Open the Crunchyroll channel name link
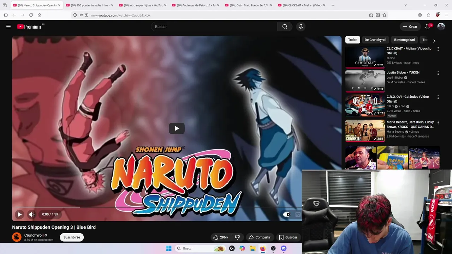 tap(34, 235)
